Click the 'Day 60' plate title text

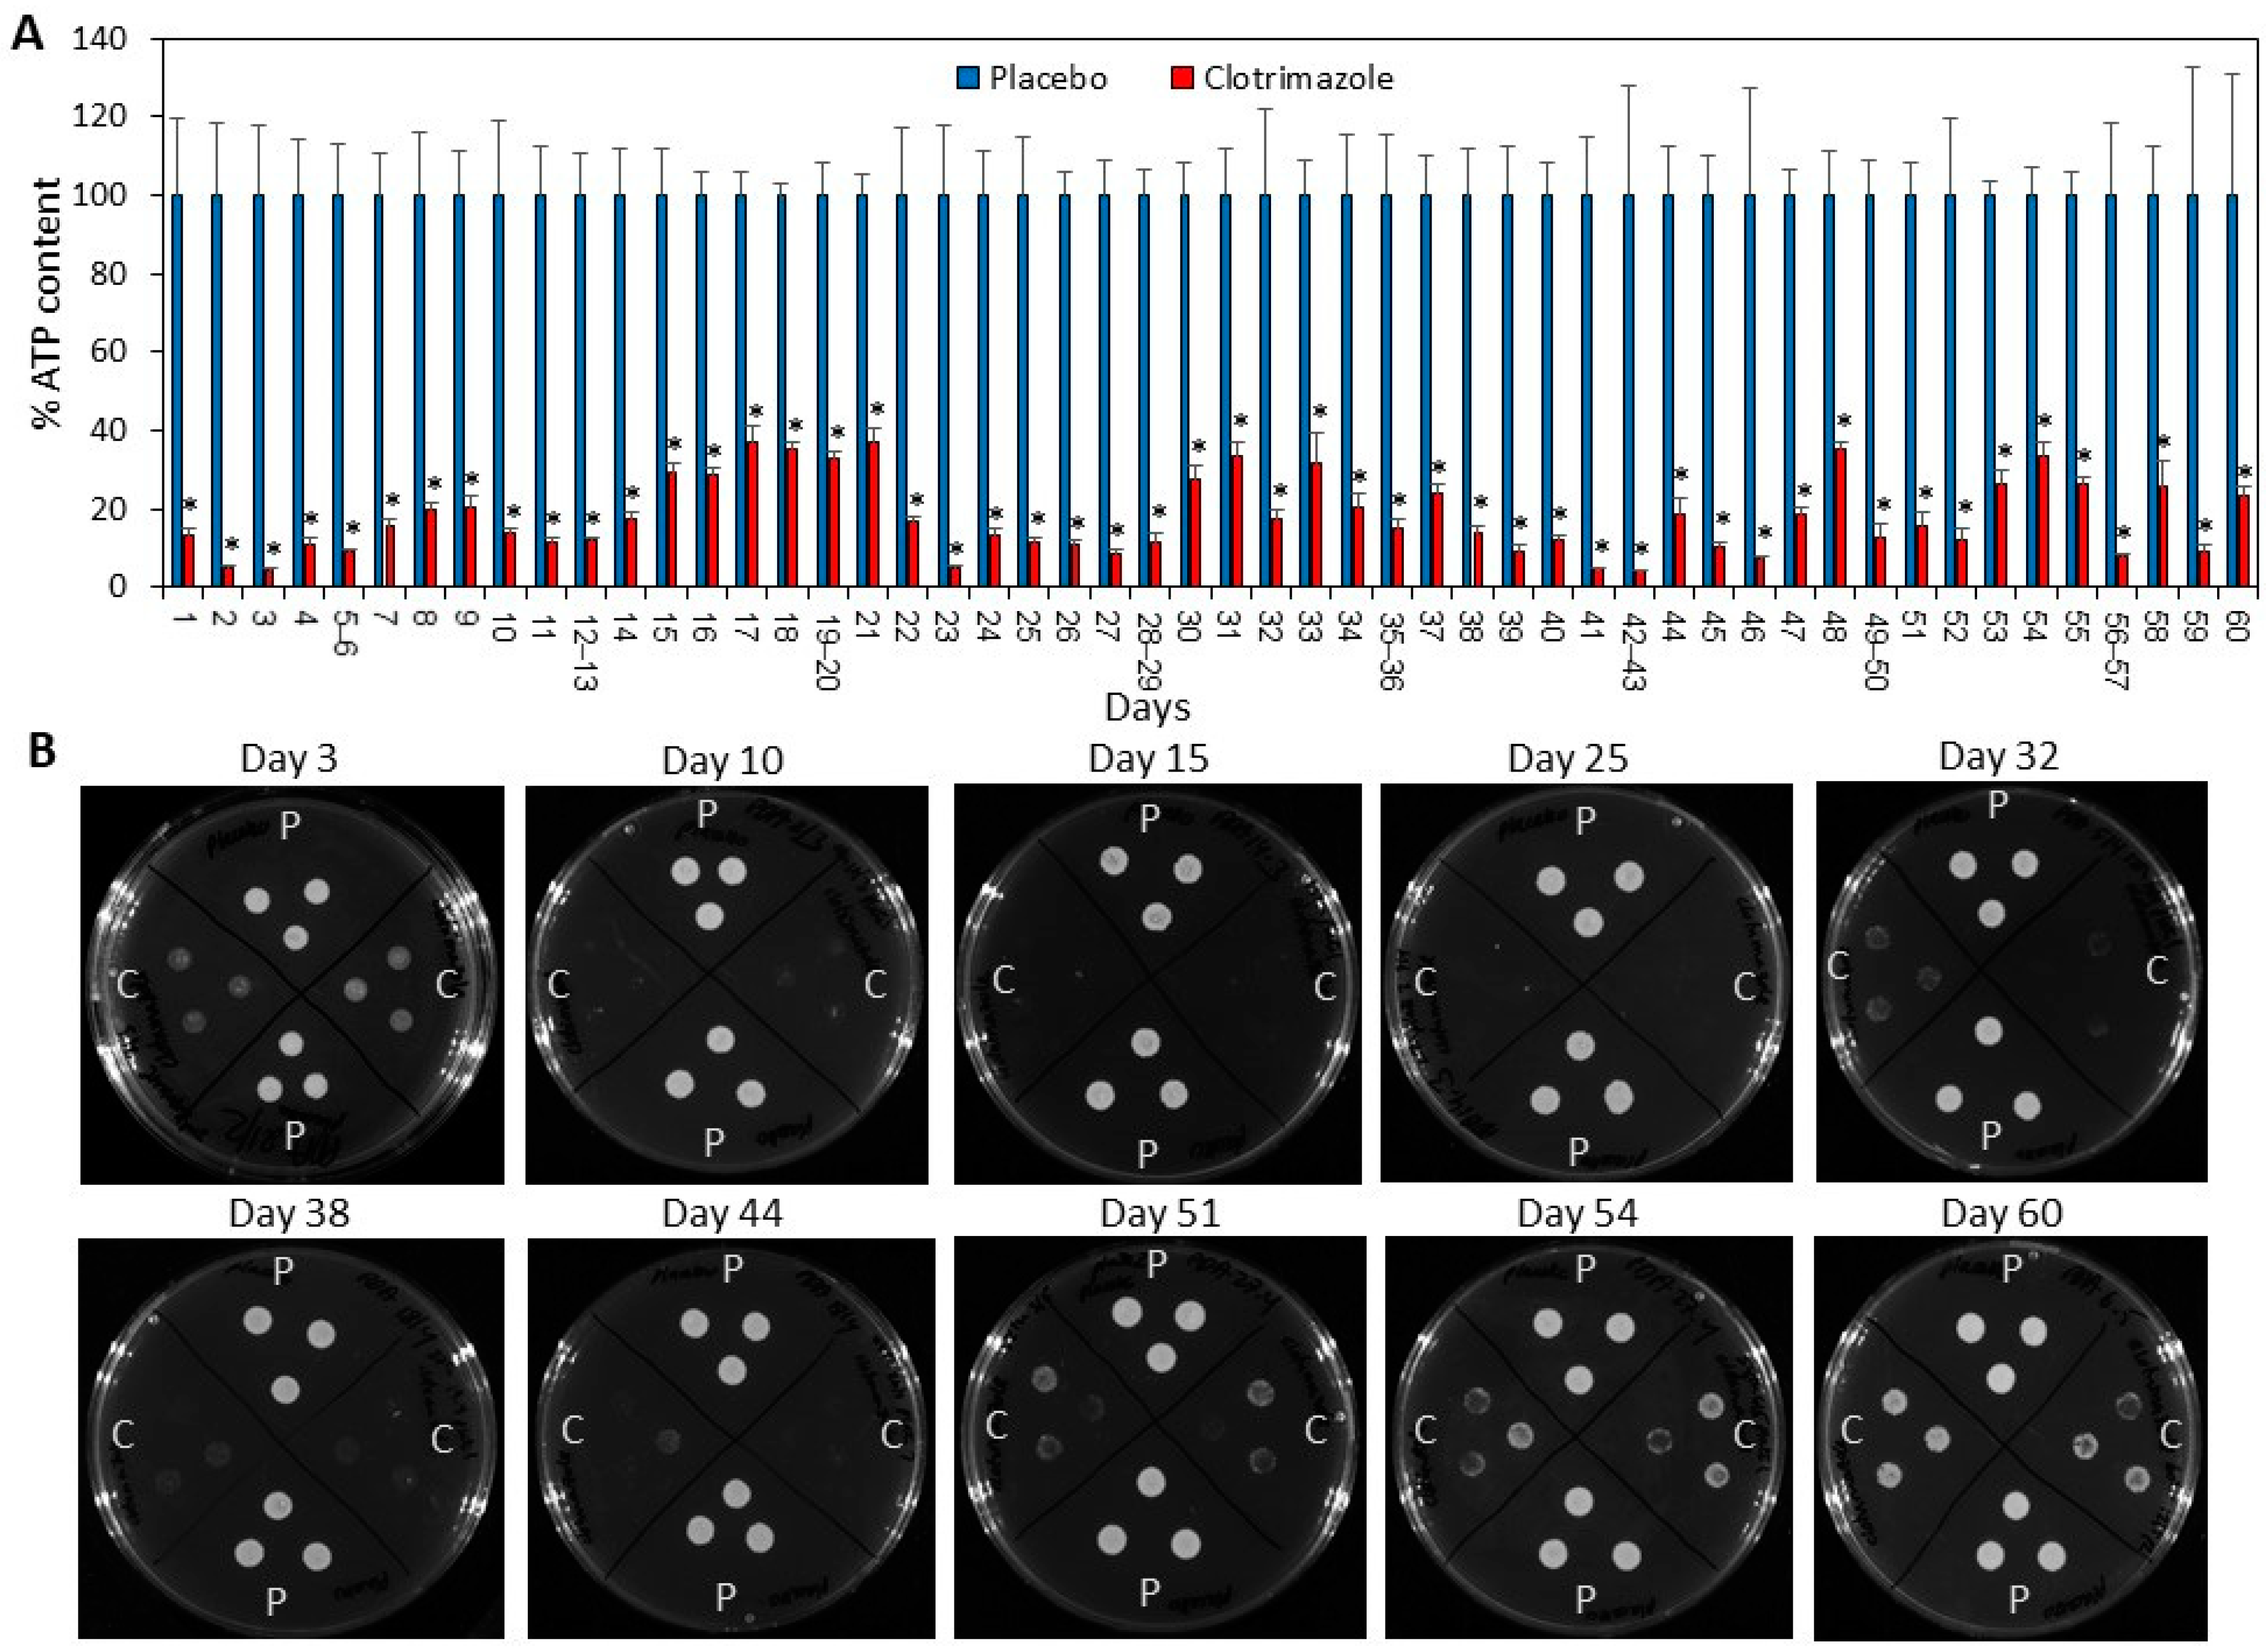pos(2001,1214)
